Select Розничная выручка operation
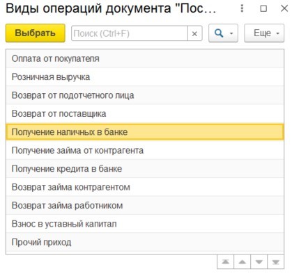The image size is (292, 276). point(145,77)
